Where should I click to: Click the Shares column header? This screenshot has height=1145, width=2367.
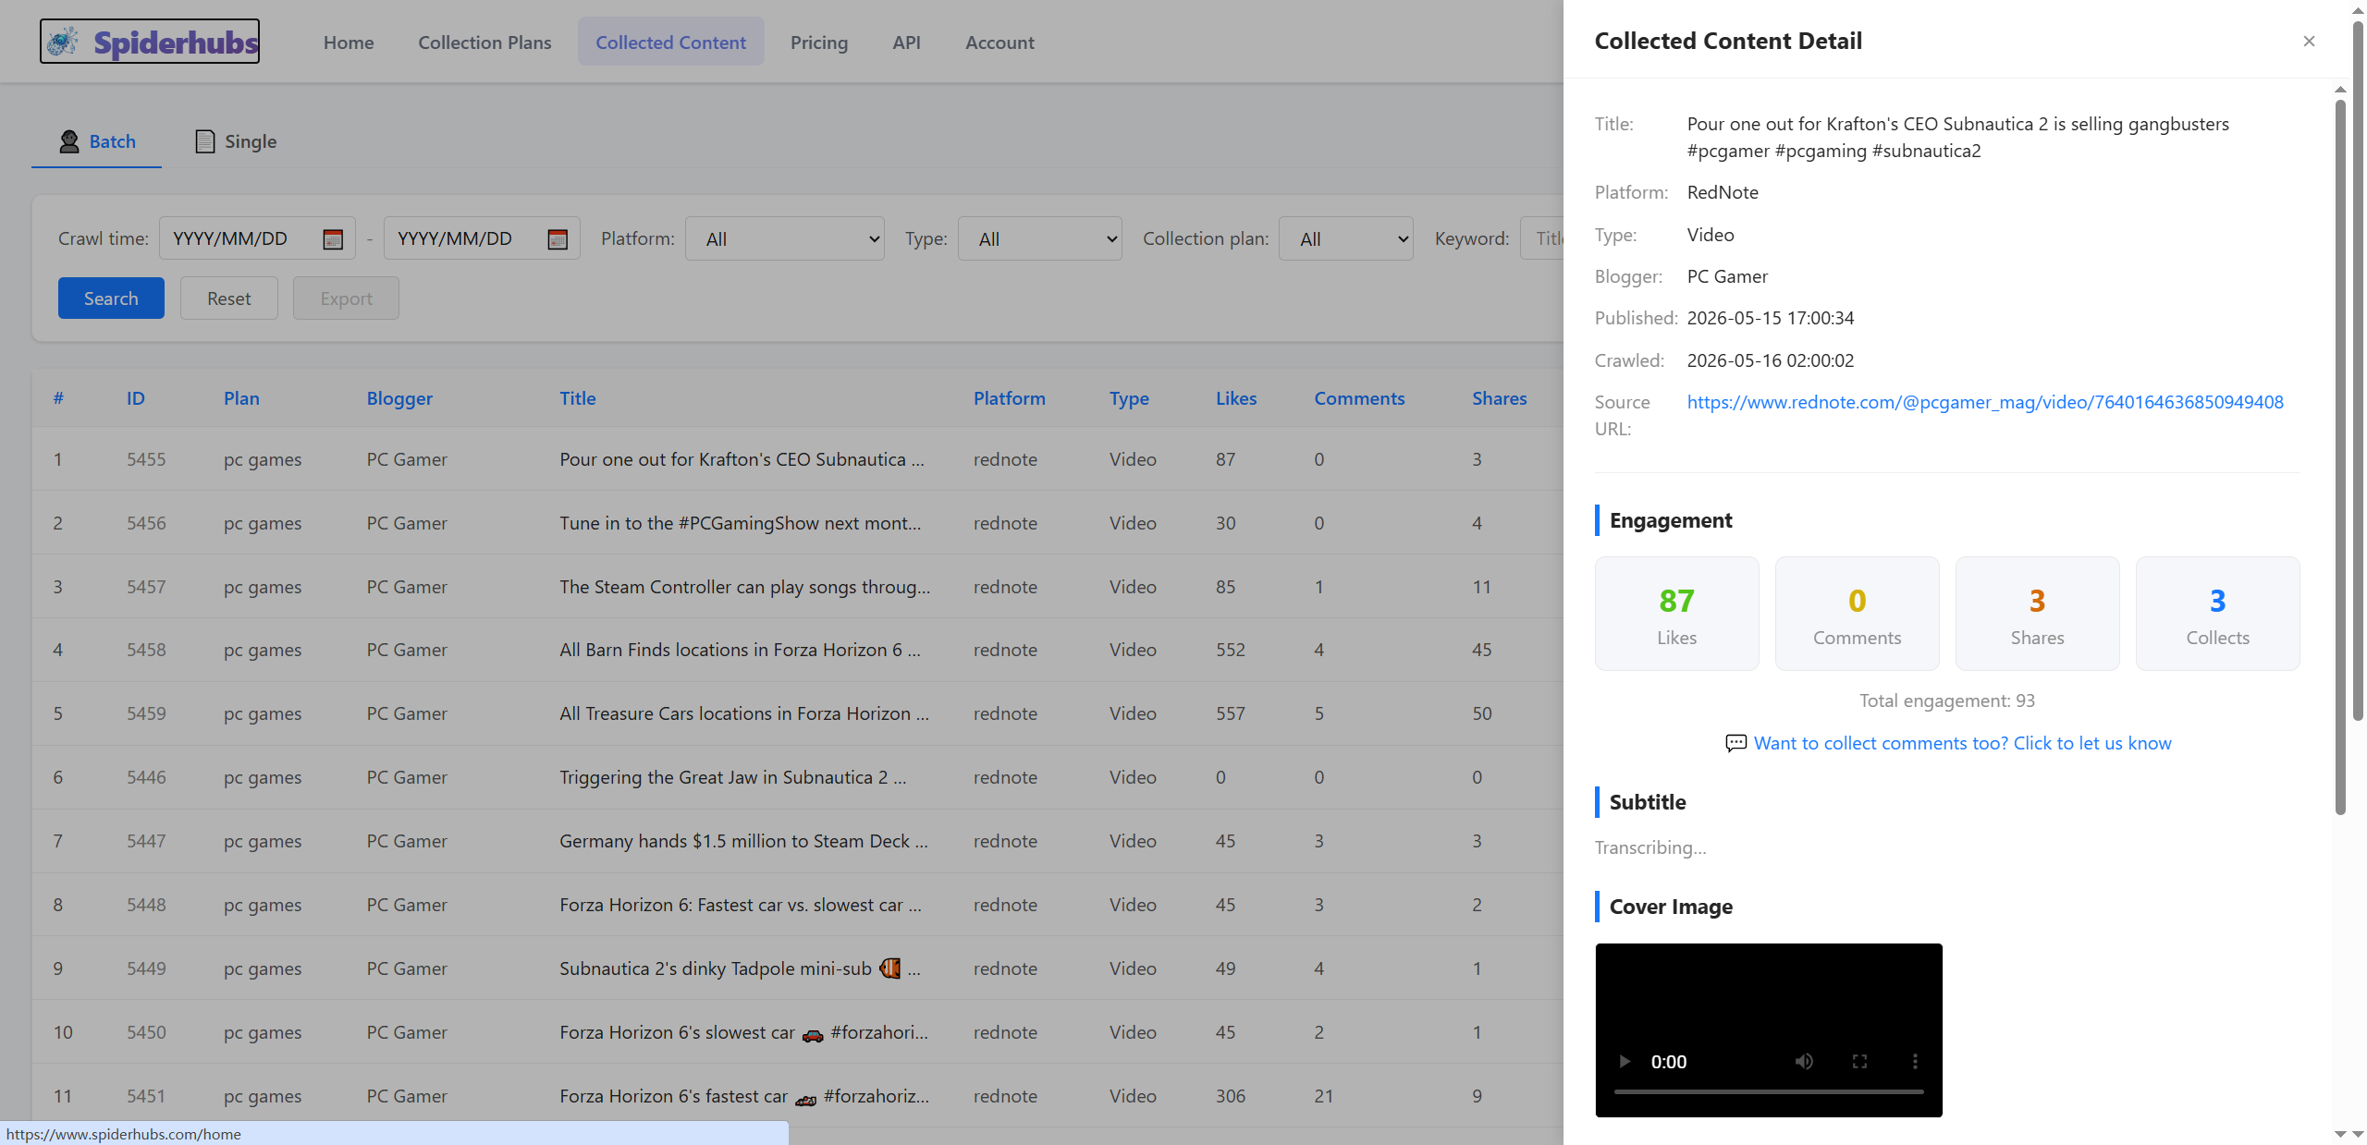point(1500,398)
